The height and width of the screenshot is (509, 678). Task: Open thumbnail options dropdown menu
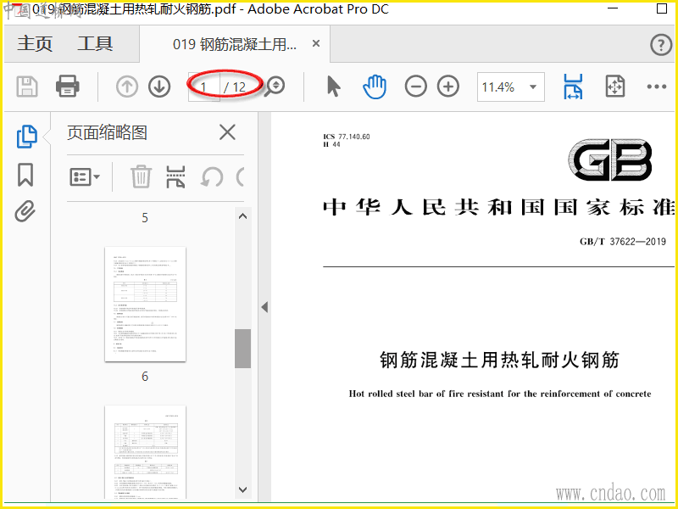pos(85,177)
